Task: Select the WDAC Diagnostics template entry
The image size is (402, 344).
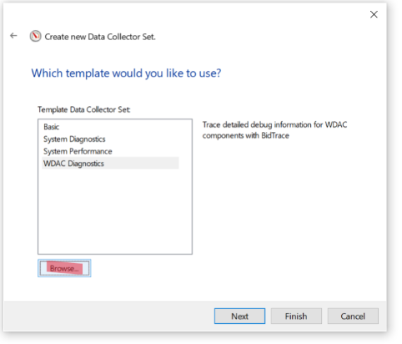Action: click(110, 164)
